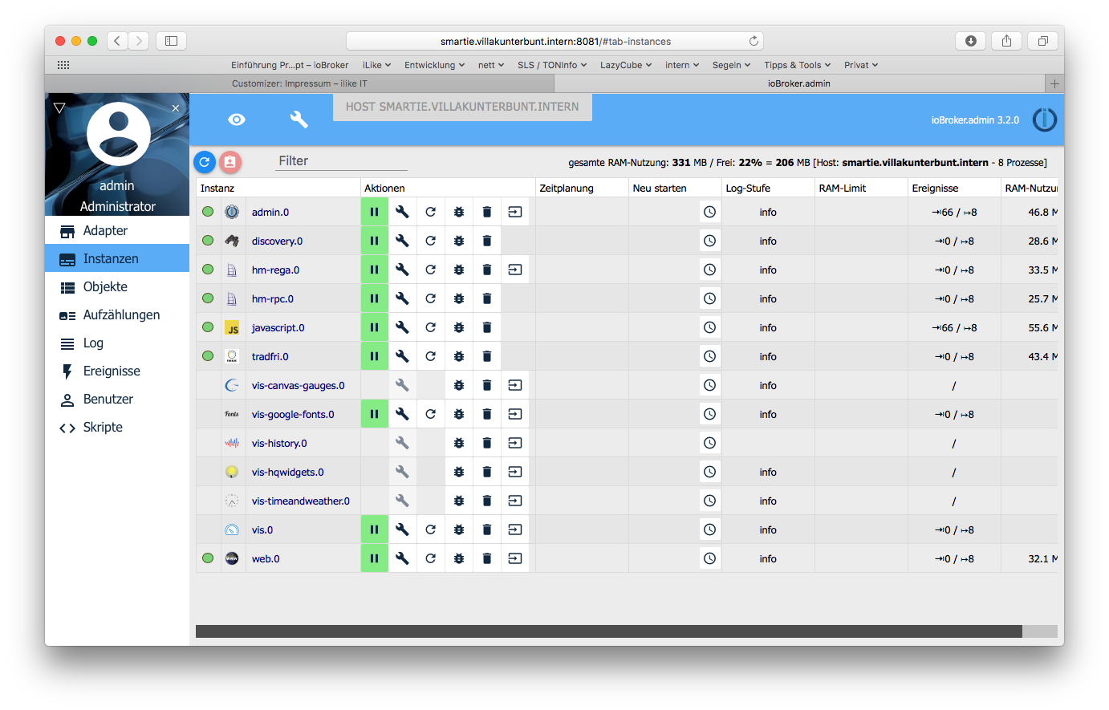Open web.0 in browser icon
The image size is (1109, 710).
pyautogui.click(x=515, y=558)
